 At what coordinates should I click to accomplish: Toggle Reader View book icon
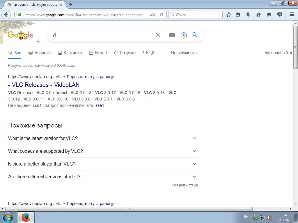point(152,15)
